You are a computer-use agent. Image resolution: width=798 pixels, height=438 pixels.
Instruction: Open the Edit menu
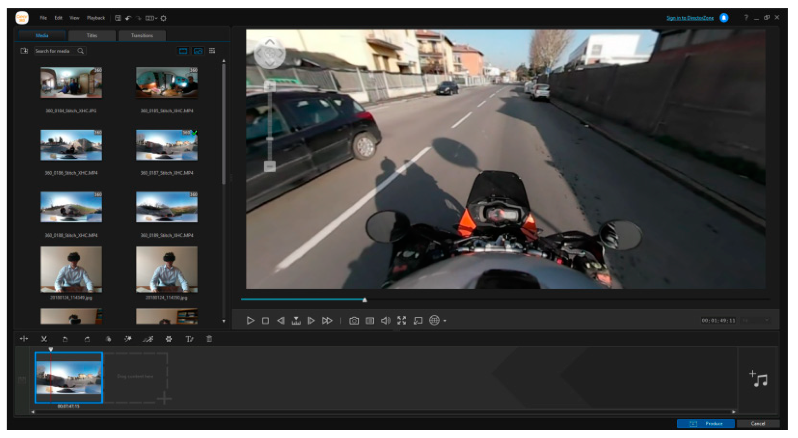pos(58,18)
